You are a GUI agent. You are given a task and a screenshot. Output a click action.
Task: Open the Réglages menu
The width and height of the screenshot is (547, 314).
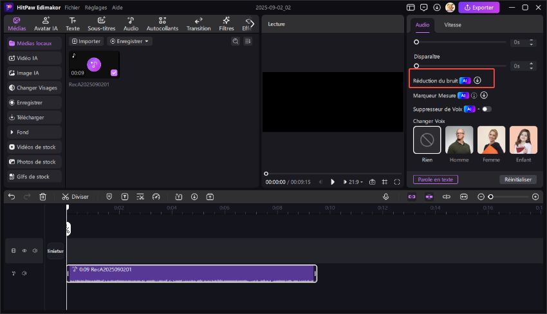coord(96,7)
